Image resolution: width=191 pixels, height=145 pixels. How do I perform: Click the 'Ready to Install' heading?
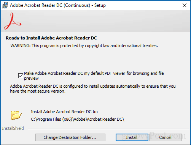[51, 38]
